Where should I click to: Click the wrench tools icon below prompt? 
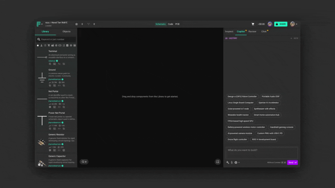coord(228,162)
